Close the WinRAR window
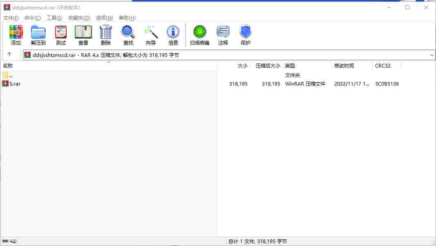This screenshot has height=246, width=436. (x=426, y=7)
